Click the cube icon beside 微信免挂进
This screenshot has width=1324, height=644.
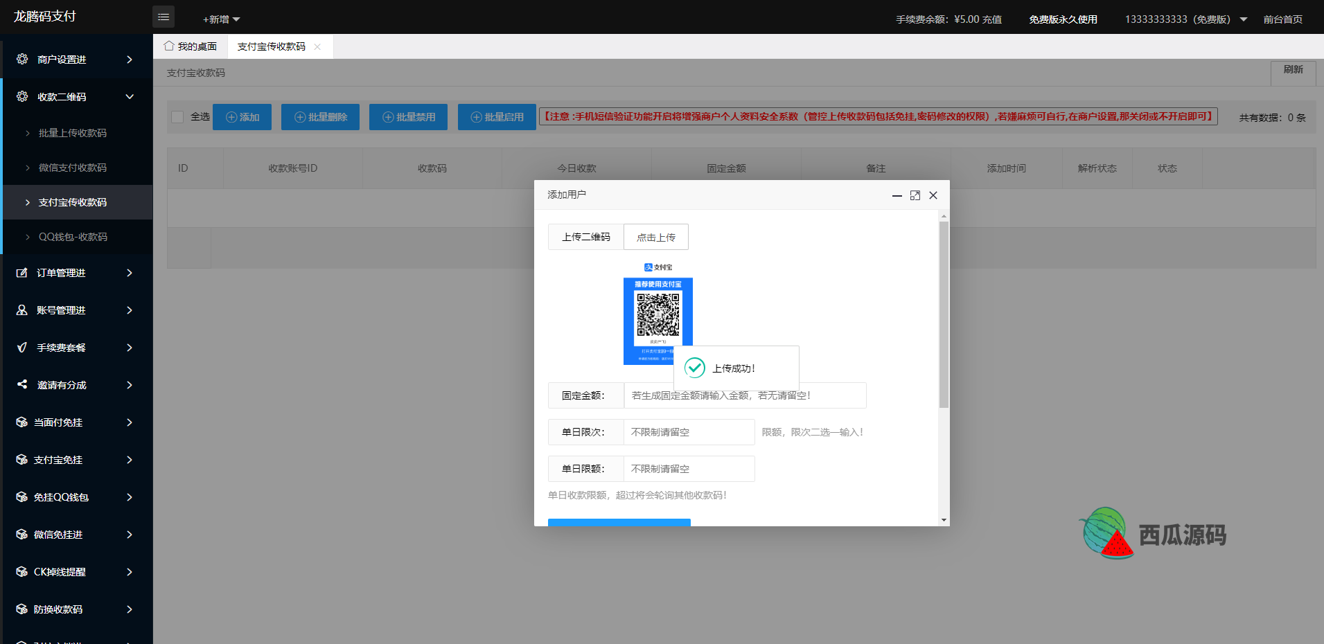[22, 535]
